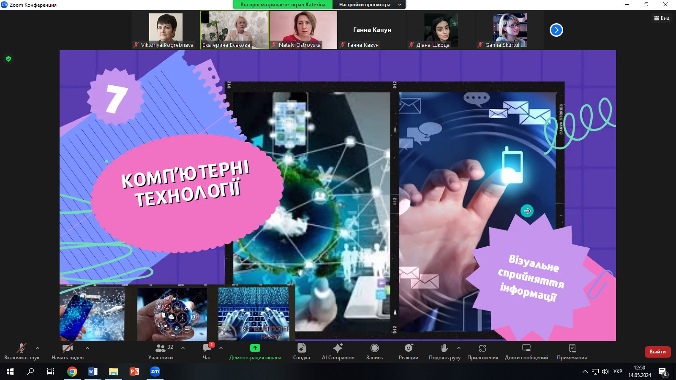Start camera with Начать видео
676x380 pixels.
pos(67,351)
